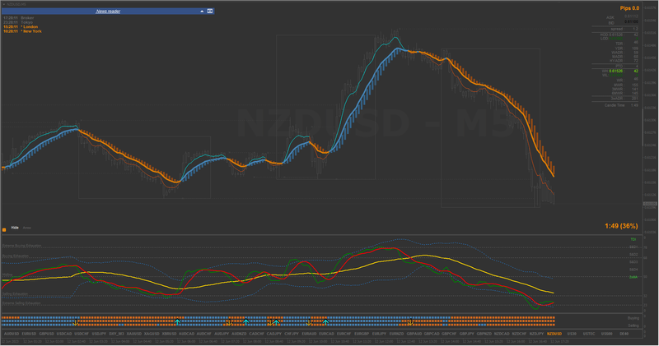Switch chart to GBPUSD symbol

46,334
